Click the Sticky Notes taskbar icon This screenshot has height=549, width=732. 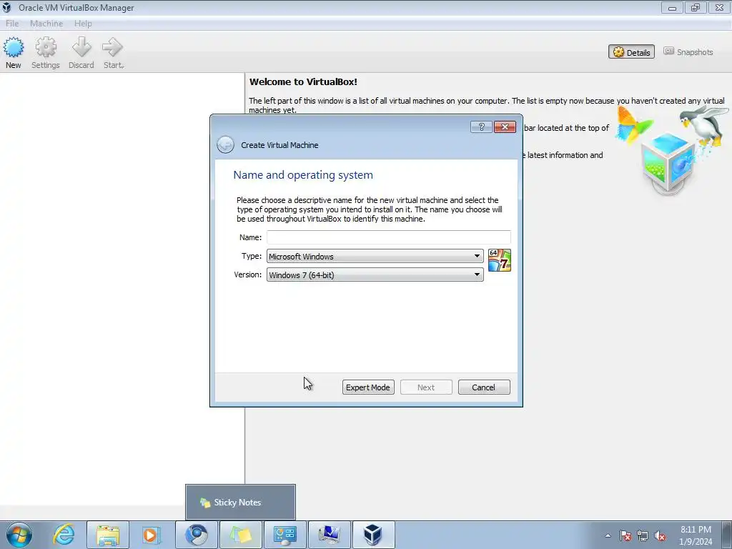pos(240,535)
